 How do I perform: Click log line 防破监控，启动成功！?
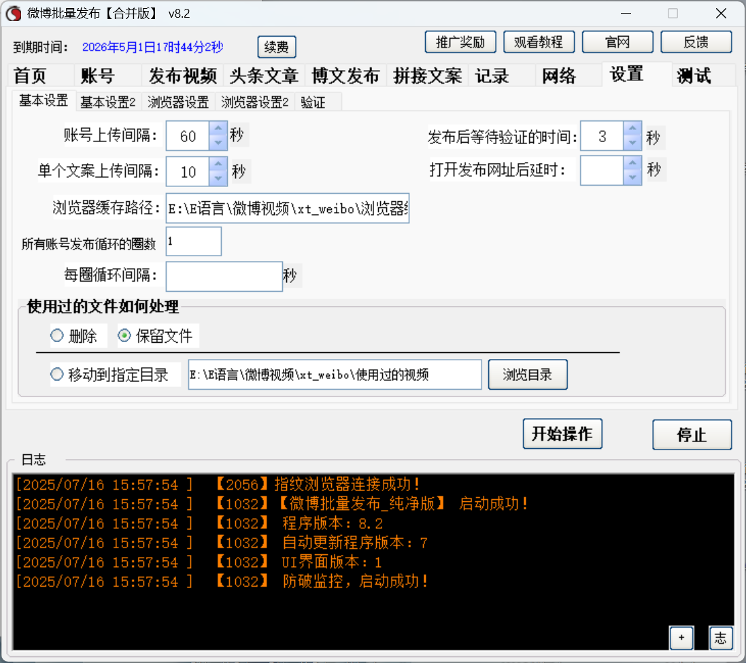356,581
